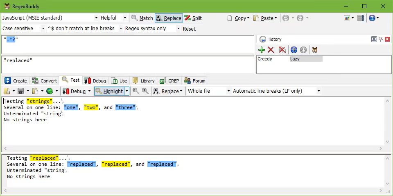Expand the Case sensitive dropdown
Screen dimensions: 393x196
[24, 29]
